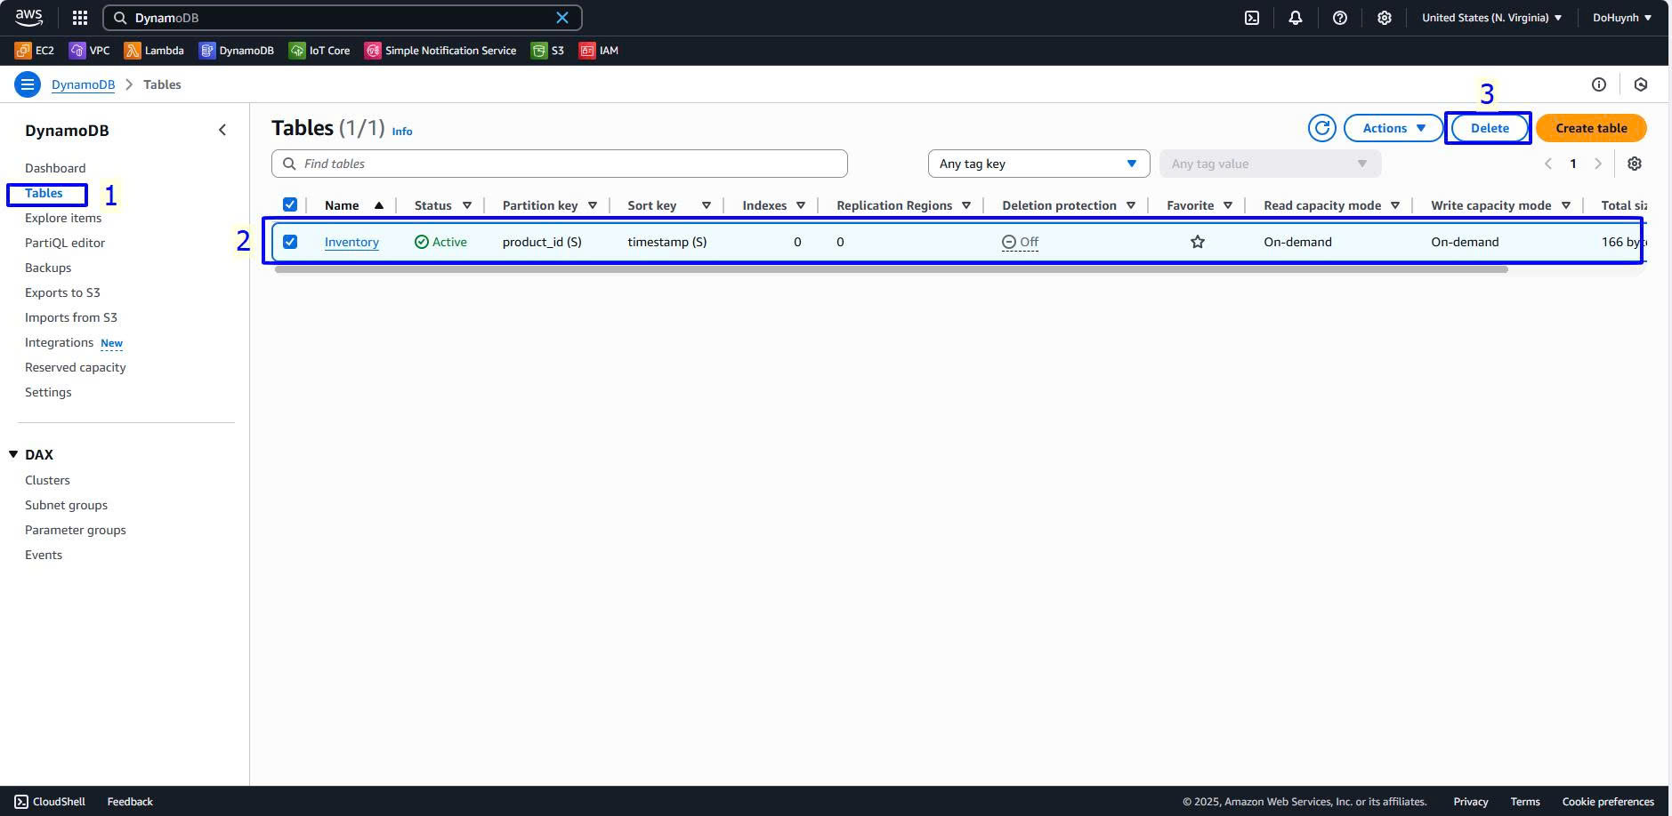The height and width of the screenshot is (816, 1672).
Task: Click the Create table button
Action: 1590,128
